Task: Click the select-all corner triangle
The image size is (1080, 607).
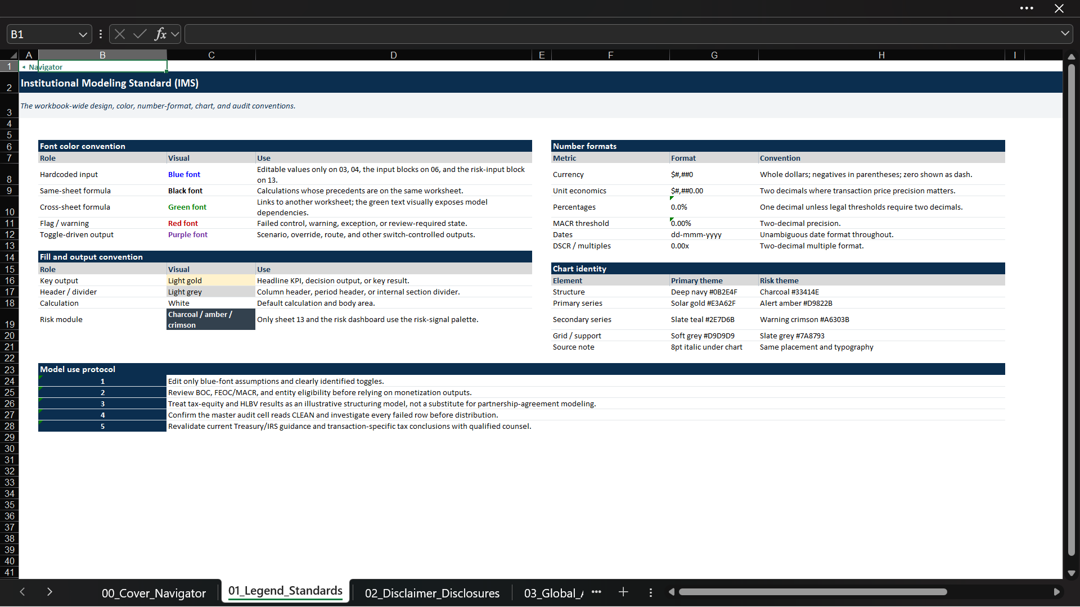Action: (x=12, y=55)
